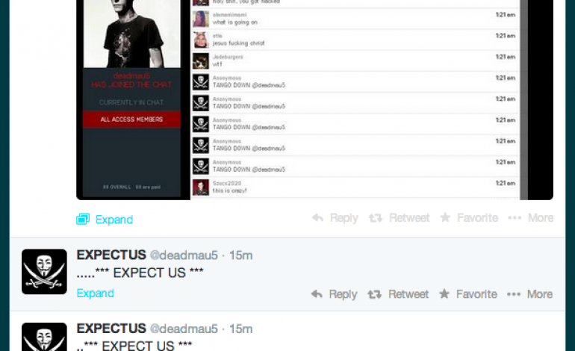Click the 15m timestamp of the first EXPECTUS tweet
The image size is (575, 351).
coord(241,255)
